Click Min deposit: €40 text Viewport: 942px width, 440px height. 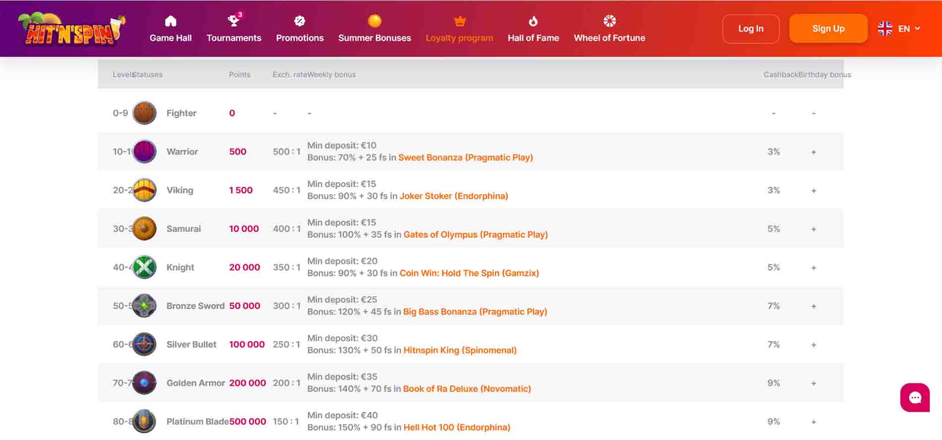click(x=343, y=415)
